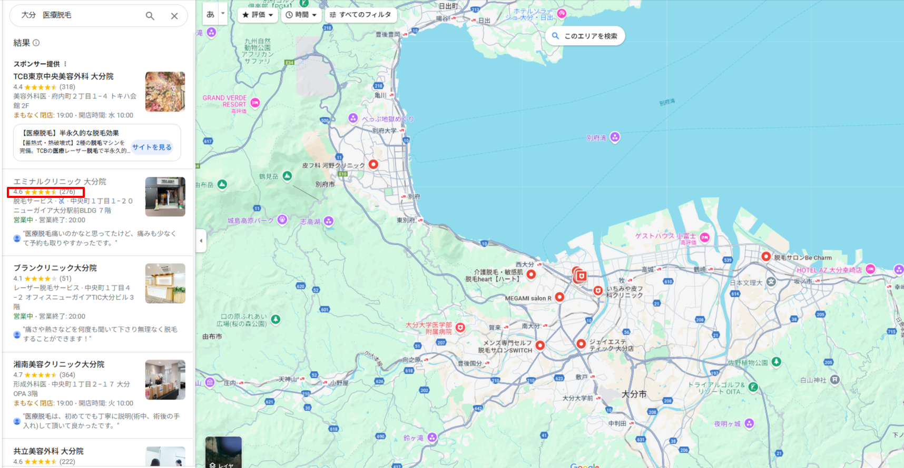Click the HOTEL AZ 大分幸崎店 pin
The height and width of the screenshot is (468, 904).
(x=870, y=269)
